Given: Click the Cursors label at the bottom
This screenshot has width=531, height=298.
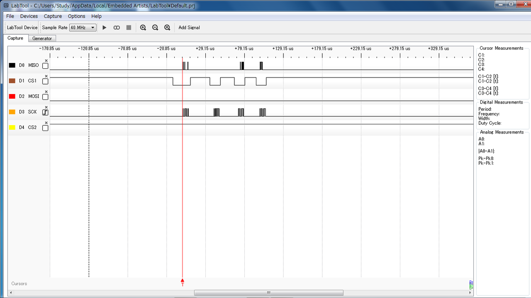Looking at the screenshot, I should coord(19,283).
